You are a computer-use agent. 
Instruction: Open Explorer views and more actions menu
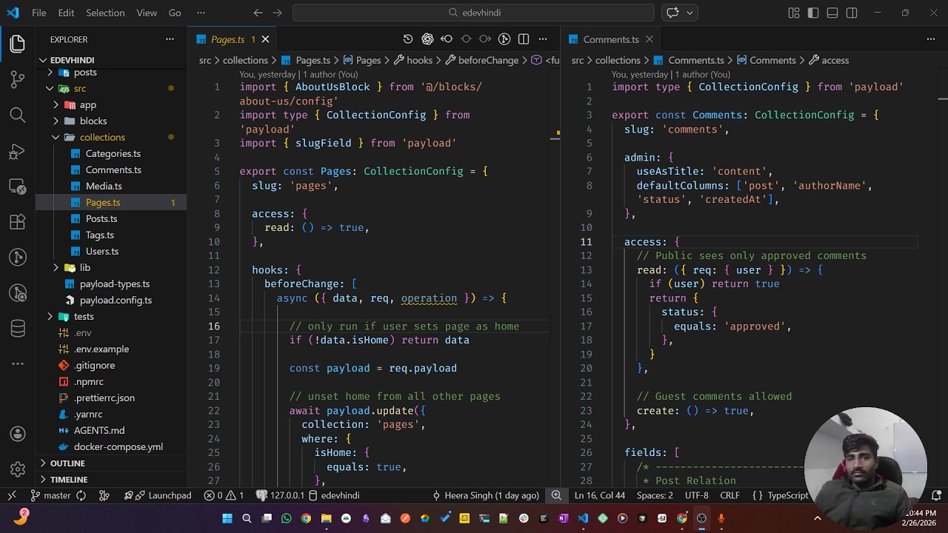tap(170, 39)
